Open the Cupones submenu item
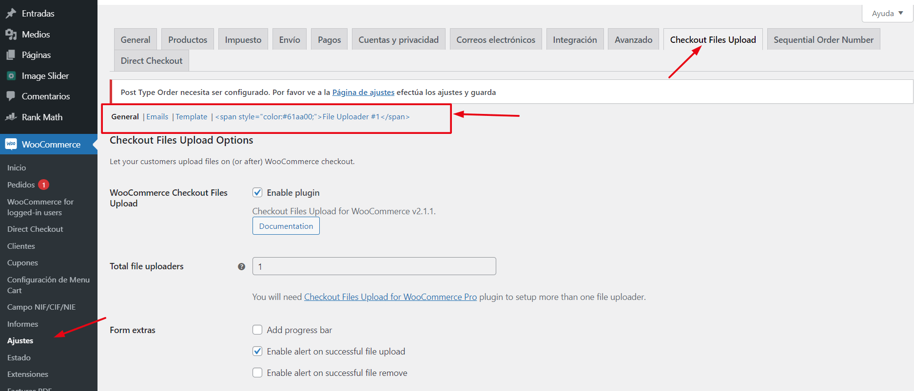This screenshot has width=914, height=391. [22, 262]
